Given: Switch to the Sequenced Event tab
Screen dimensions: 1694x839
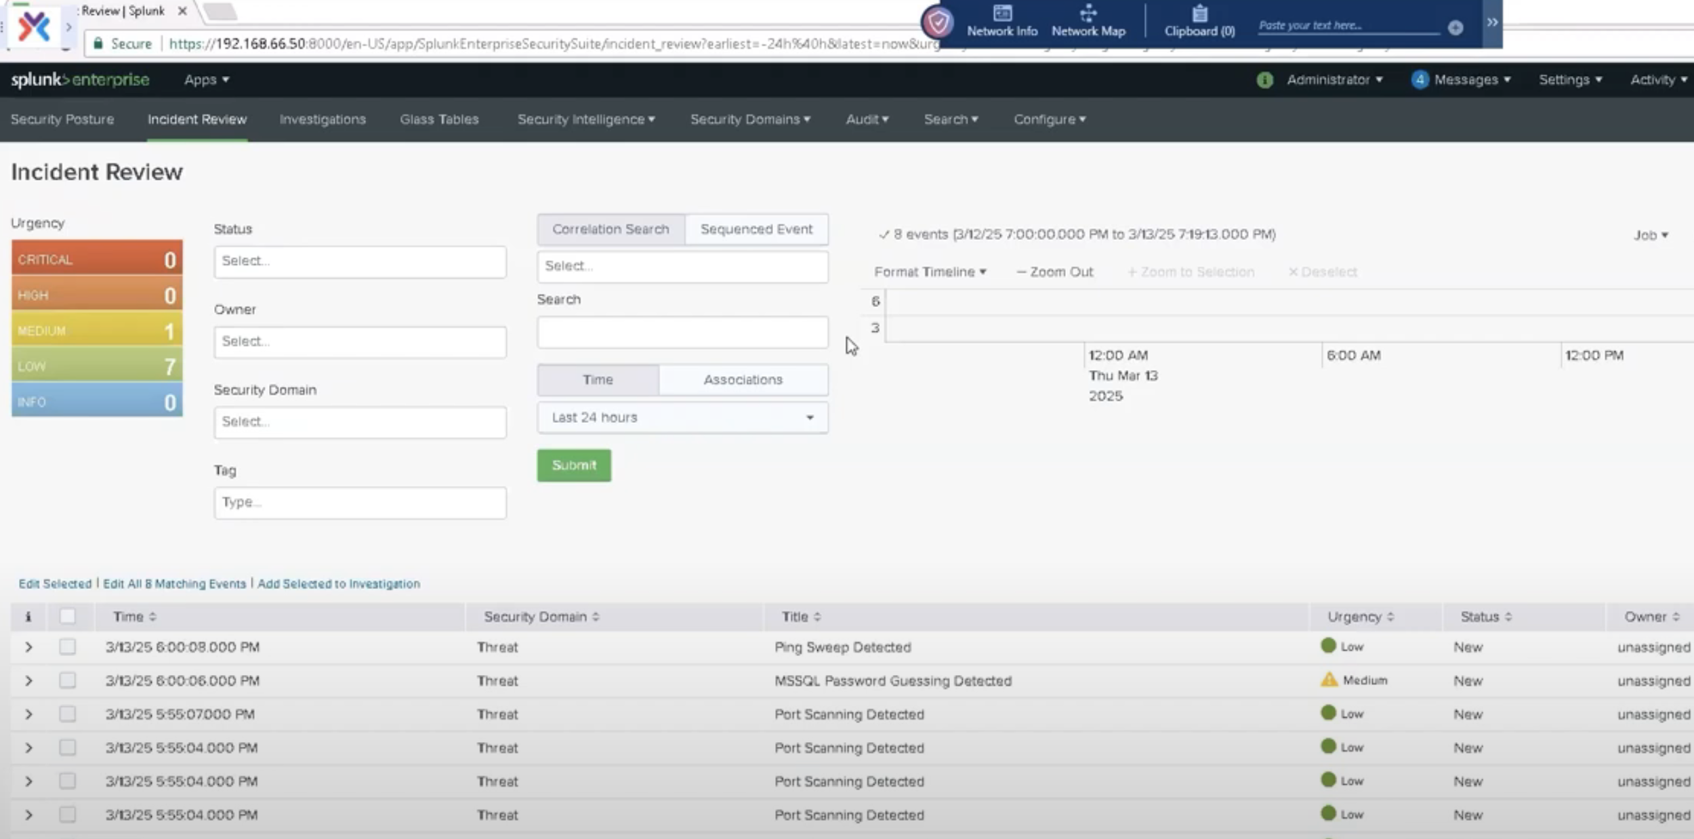Looking at the screenshot, I should point(756,229).
